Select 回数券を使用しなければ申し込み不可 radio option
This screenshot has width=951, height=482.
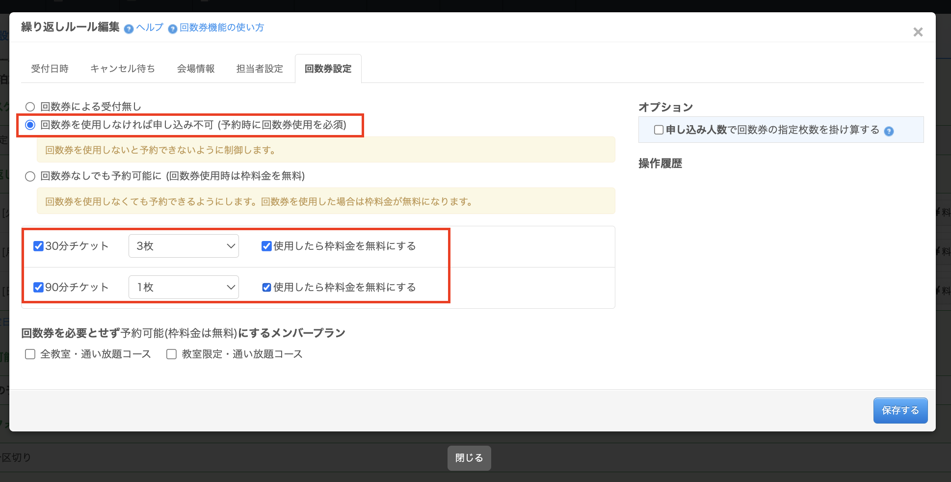pyautogui.click(x=30, y=125)
